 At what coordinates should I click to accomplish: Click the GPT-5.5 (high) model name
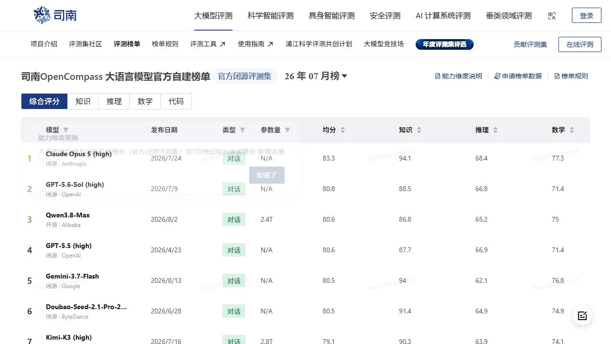click(x=69, y=246)
